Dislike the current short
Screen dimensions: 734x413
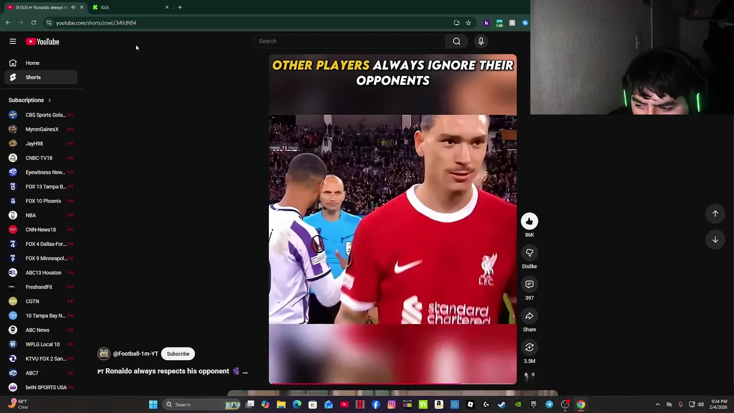click(x=529, y=252)
